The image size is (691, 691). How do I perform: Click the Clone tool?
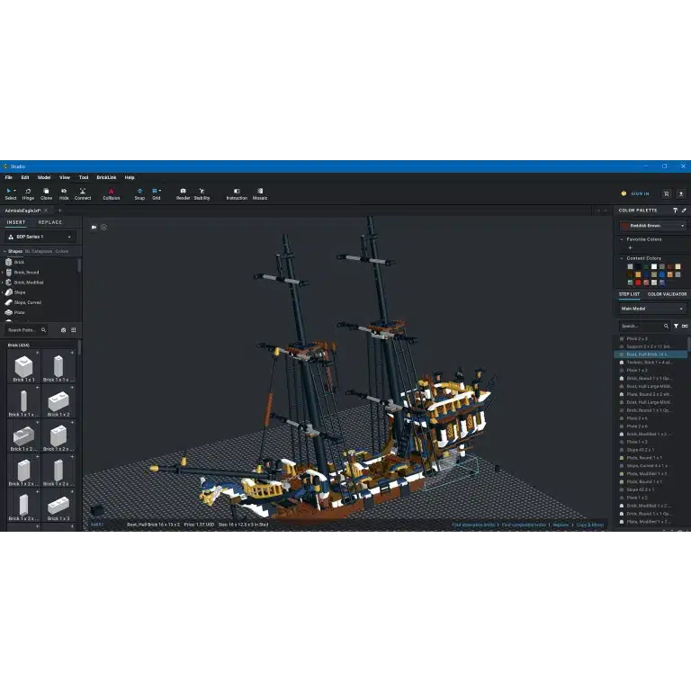(x=46, y=194)
